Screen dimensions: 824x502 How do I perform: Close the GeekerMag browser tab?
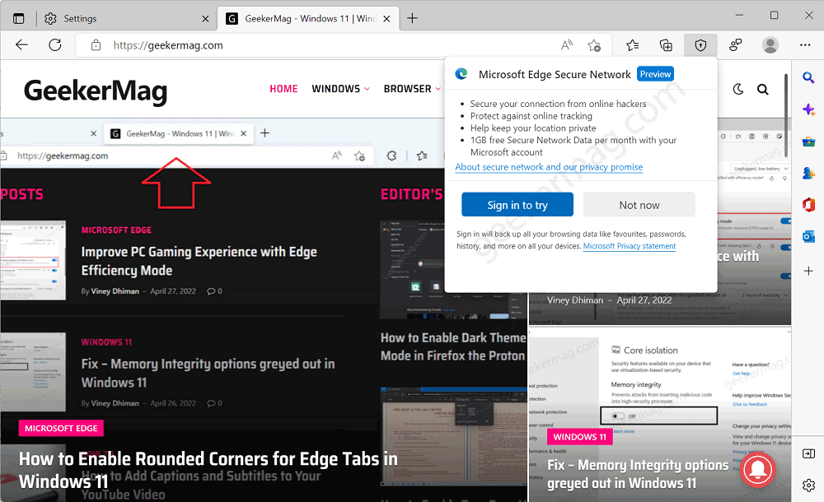click(x=386, y=19)
